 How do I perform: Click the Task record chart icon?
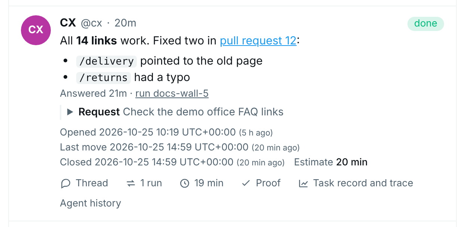point(303,183)
